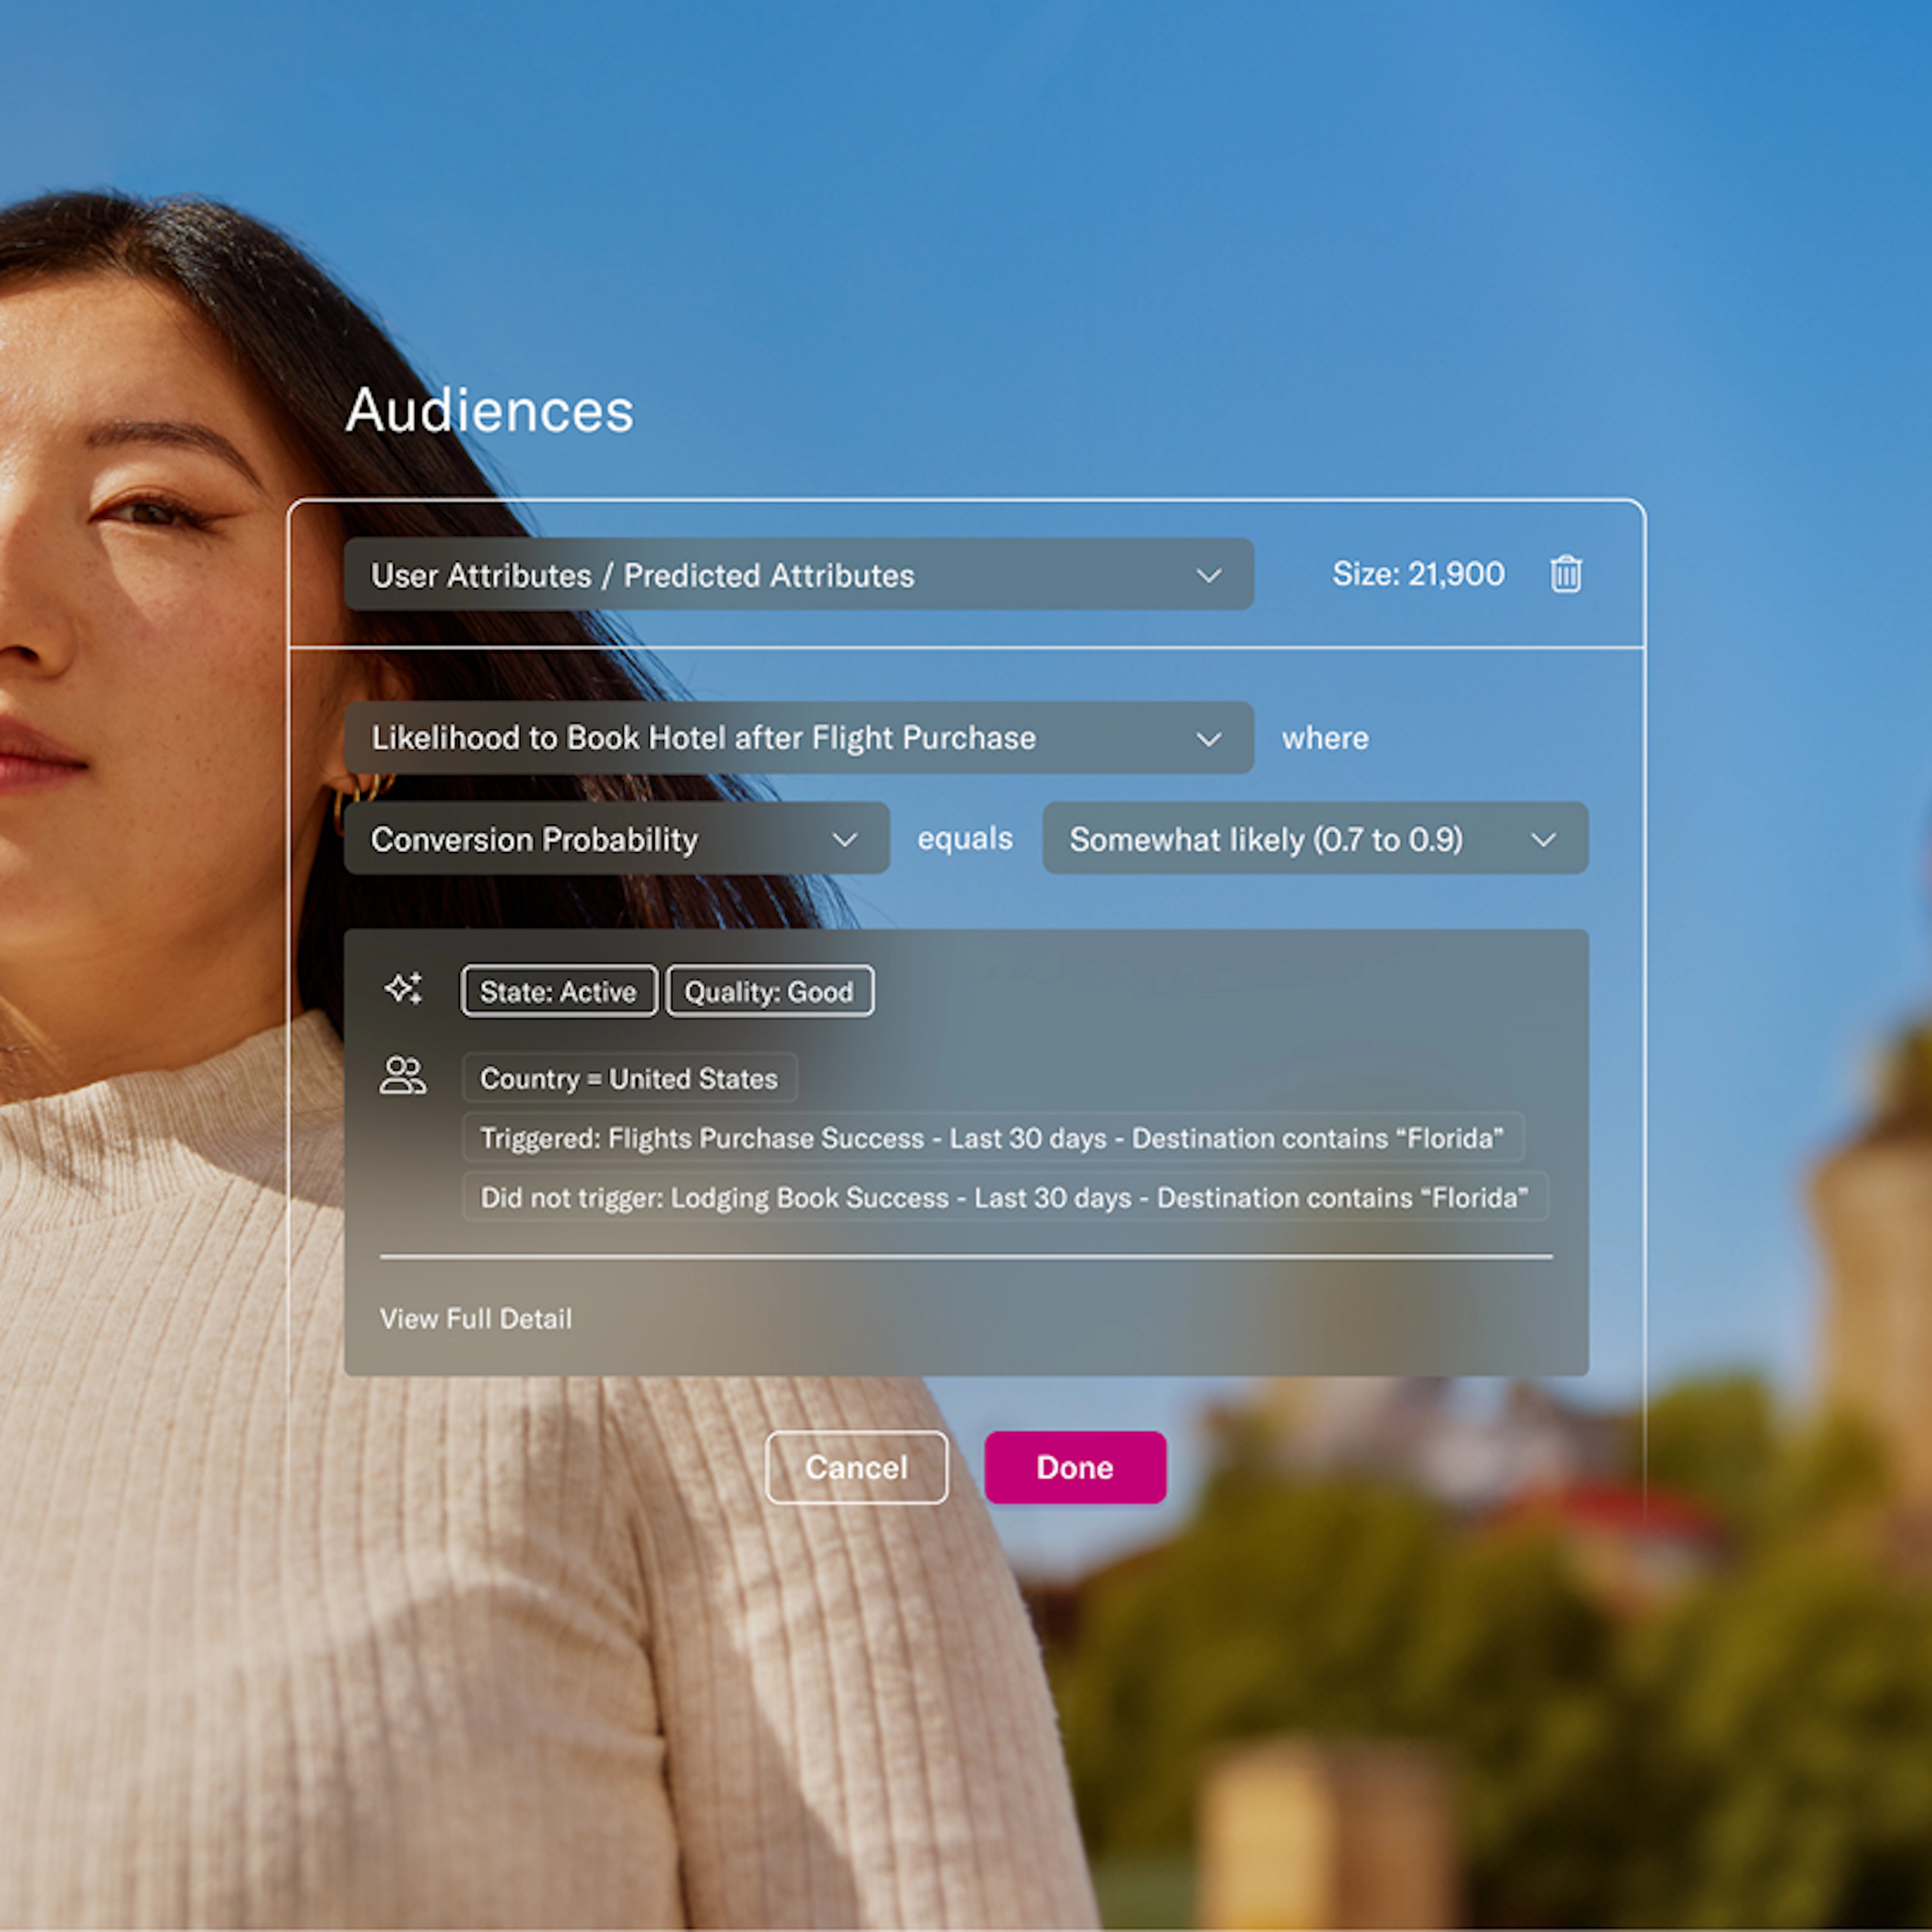
Task: Click the Did not trigger: Lodging Book rule
Action: [1005, 1197]
